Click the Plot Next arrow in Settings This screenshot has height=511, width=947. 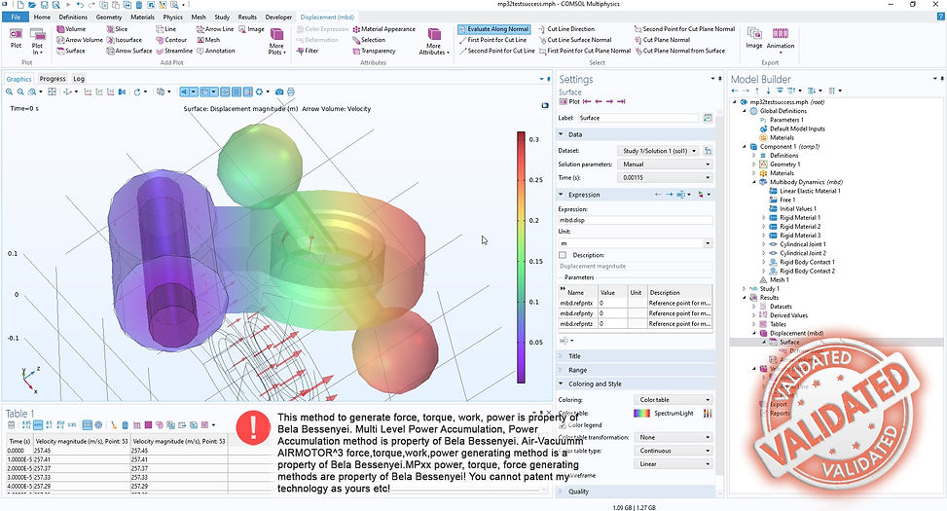[609, 101]
